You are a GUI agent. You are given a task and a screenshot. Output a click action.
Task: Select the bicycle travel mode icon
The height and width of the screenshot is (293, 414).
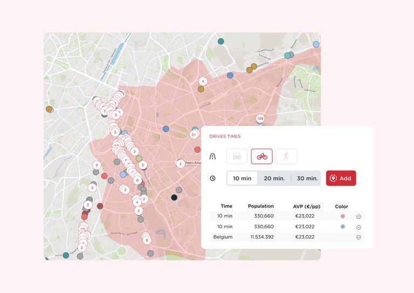pyautogui.click(x=261, y=156)
